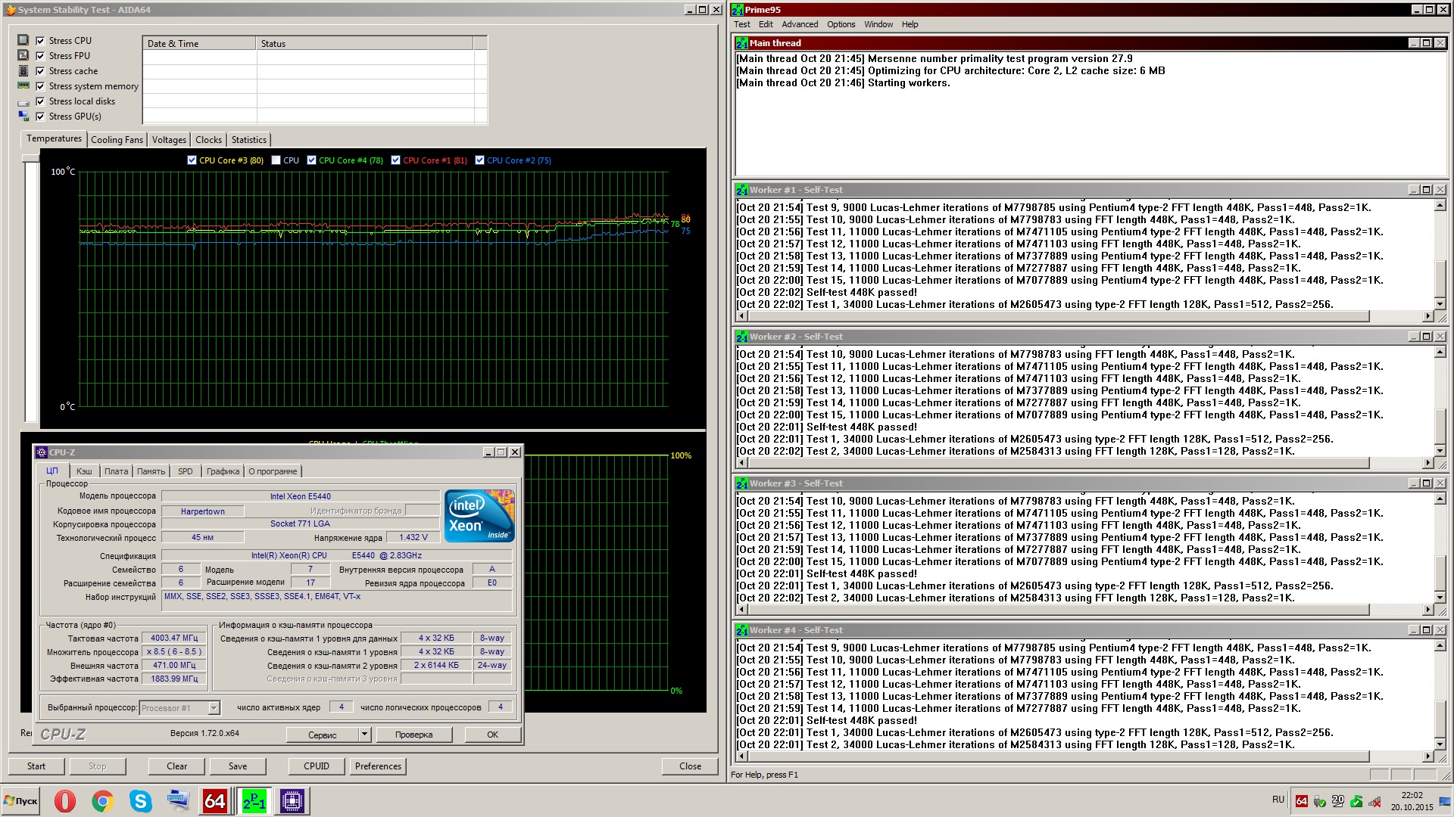Switch to Prime95 taskbar icon

pos(254,800)
